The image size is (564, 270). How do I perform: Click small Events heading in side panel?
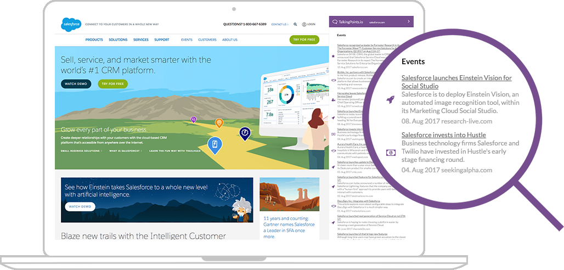pyautogui.click(x=341, y=35)
